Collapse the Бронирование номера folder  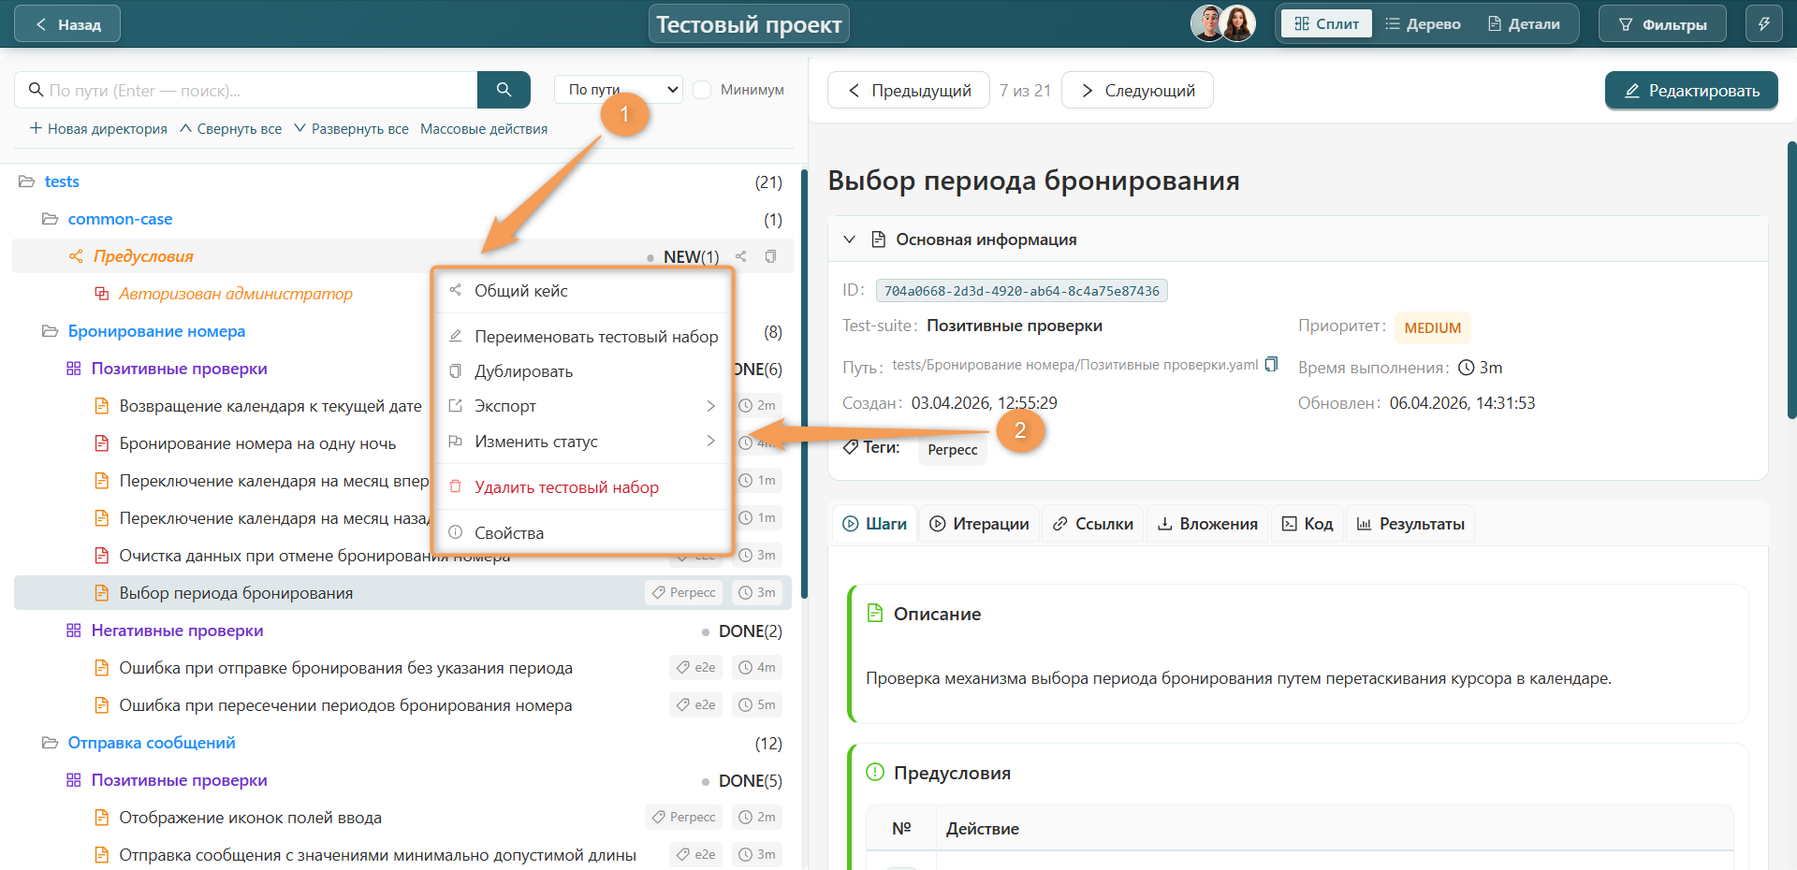coord(51,331)
